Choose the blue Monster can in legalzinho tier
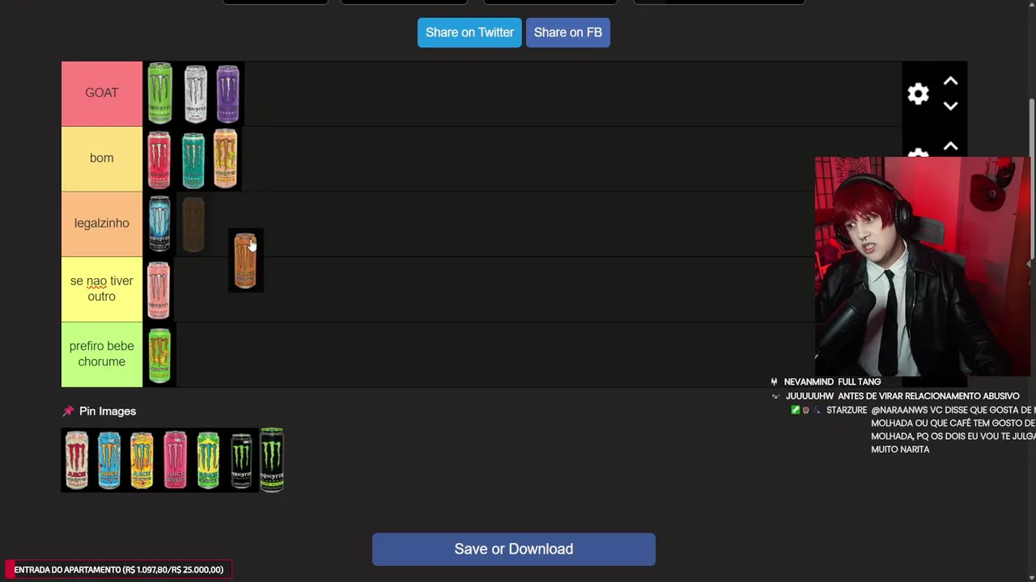Image resolution: width=1036 pixels, height=582 pixels. 159,224
